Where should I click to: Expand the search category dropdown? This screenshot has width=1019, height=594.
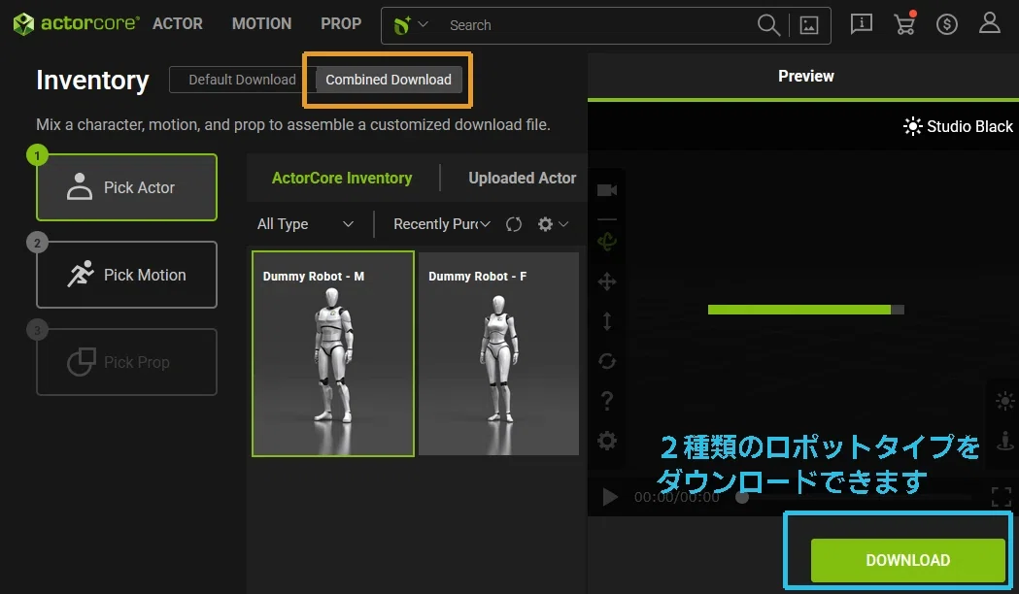(x=410, y=25)
